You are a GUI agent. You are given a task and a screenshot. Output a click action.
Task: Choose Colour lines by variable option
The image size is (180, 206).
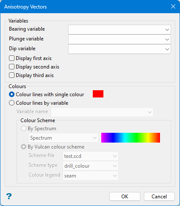[11, 103]
